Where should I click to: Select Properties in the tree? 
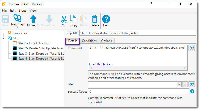click(20, 33)
